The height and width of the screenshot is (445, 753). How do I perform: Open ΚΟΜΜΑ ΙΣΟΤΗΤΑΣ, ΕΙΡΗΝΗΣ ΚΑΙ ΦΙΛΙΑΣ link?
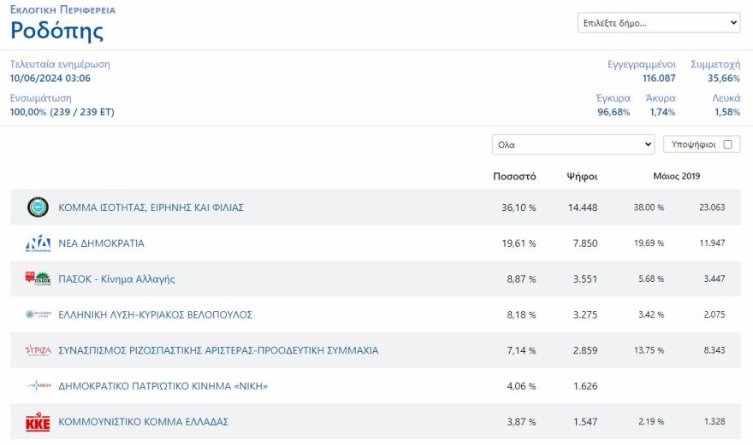point(151,208)
